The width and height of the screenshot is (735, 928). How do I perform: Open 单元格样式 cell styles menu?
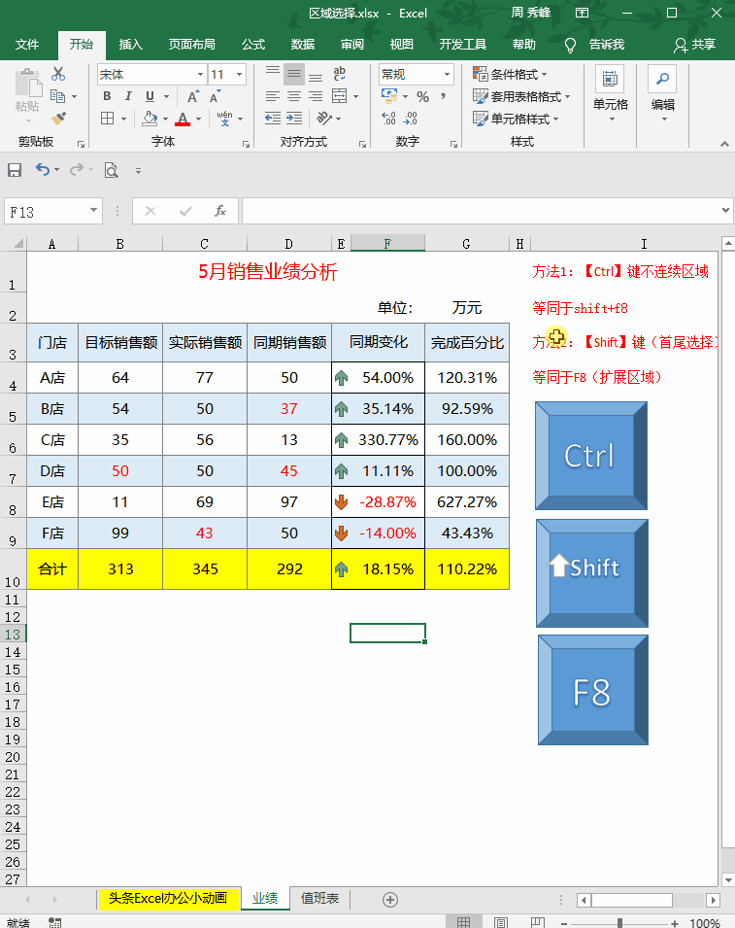pos(516,119)
